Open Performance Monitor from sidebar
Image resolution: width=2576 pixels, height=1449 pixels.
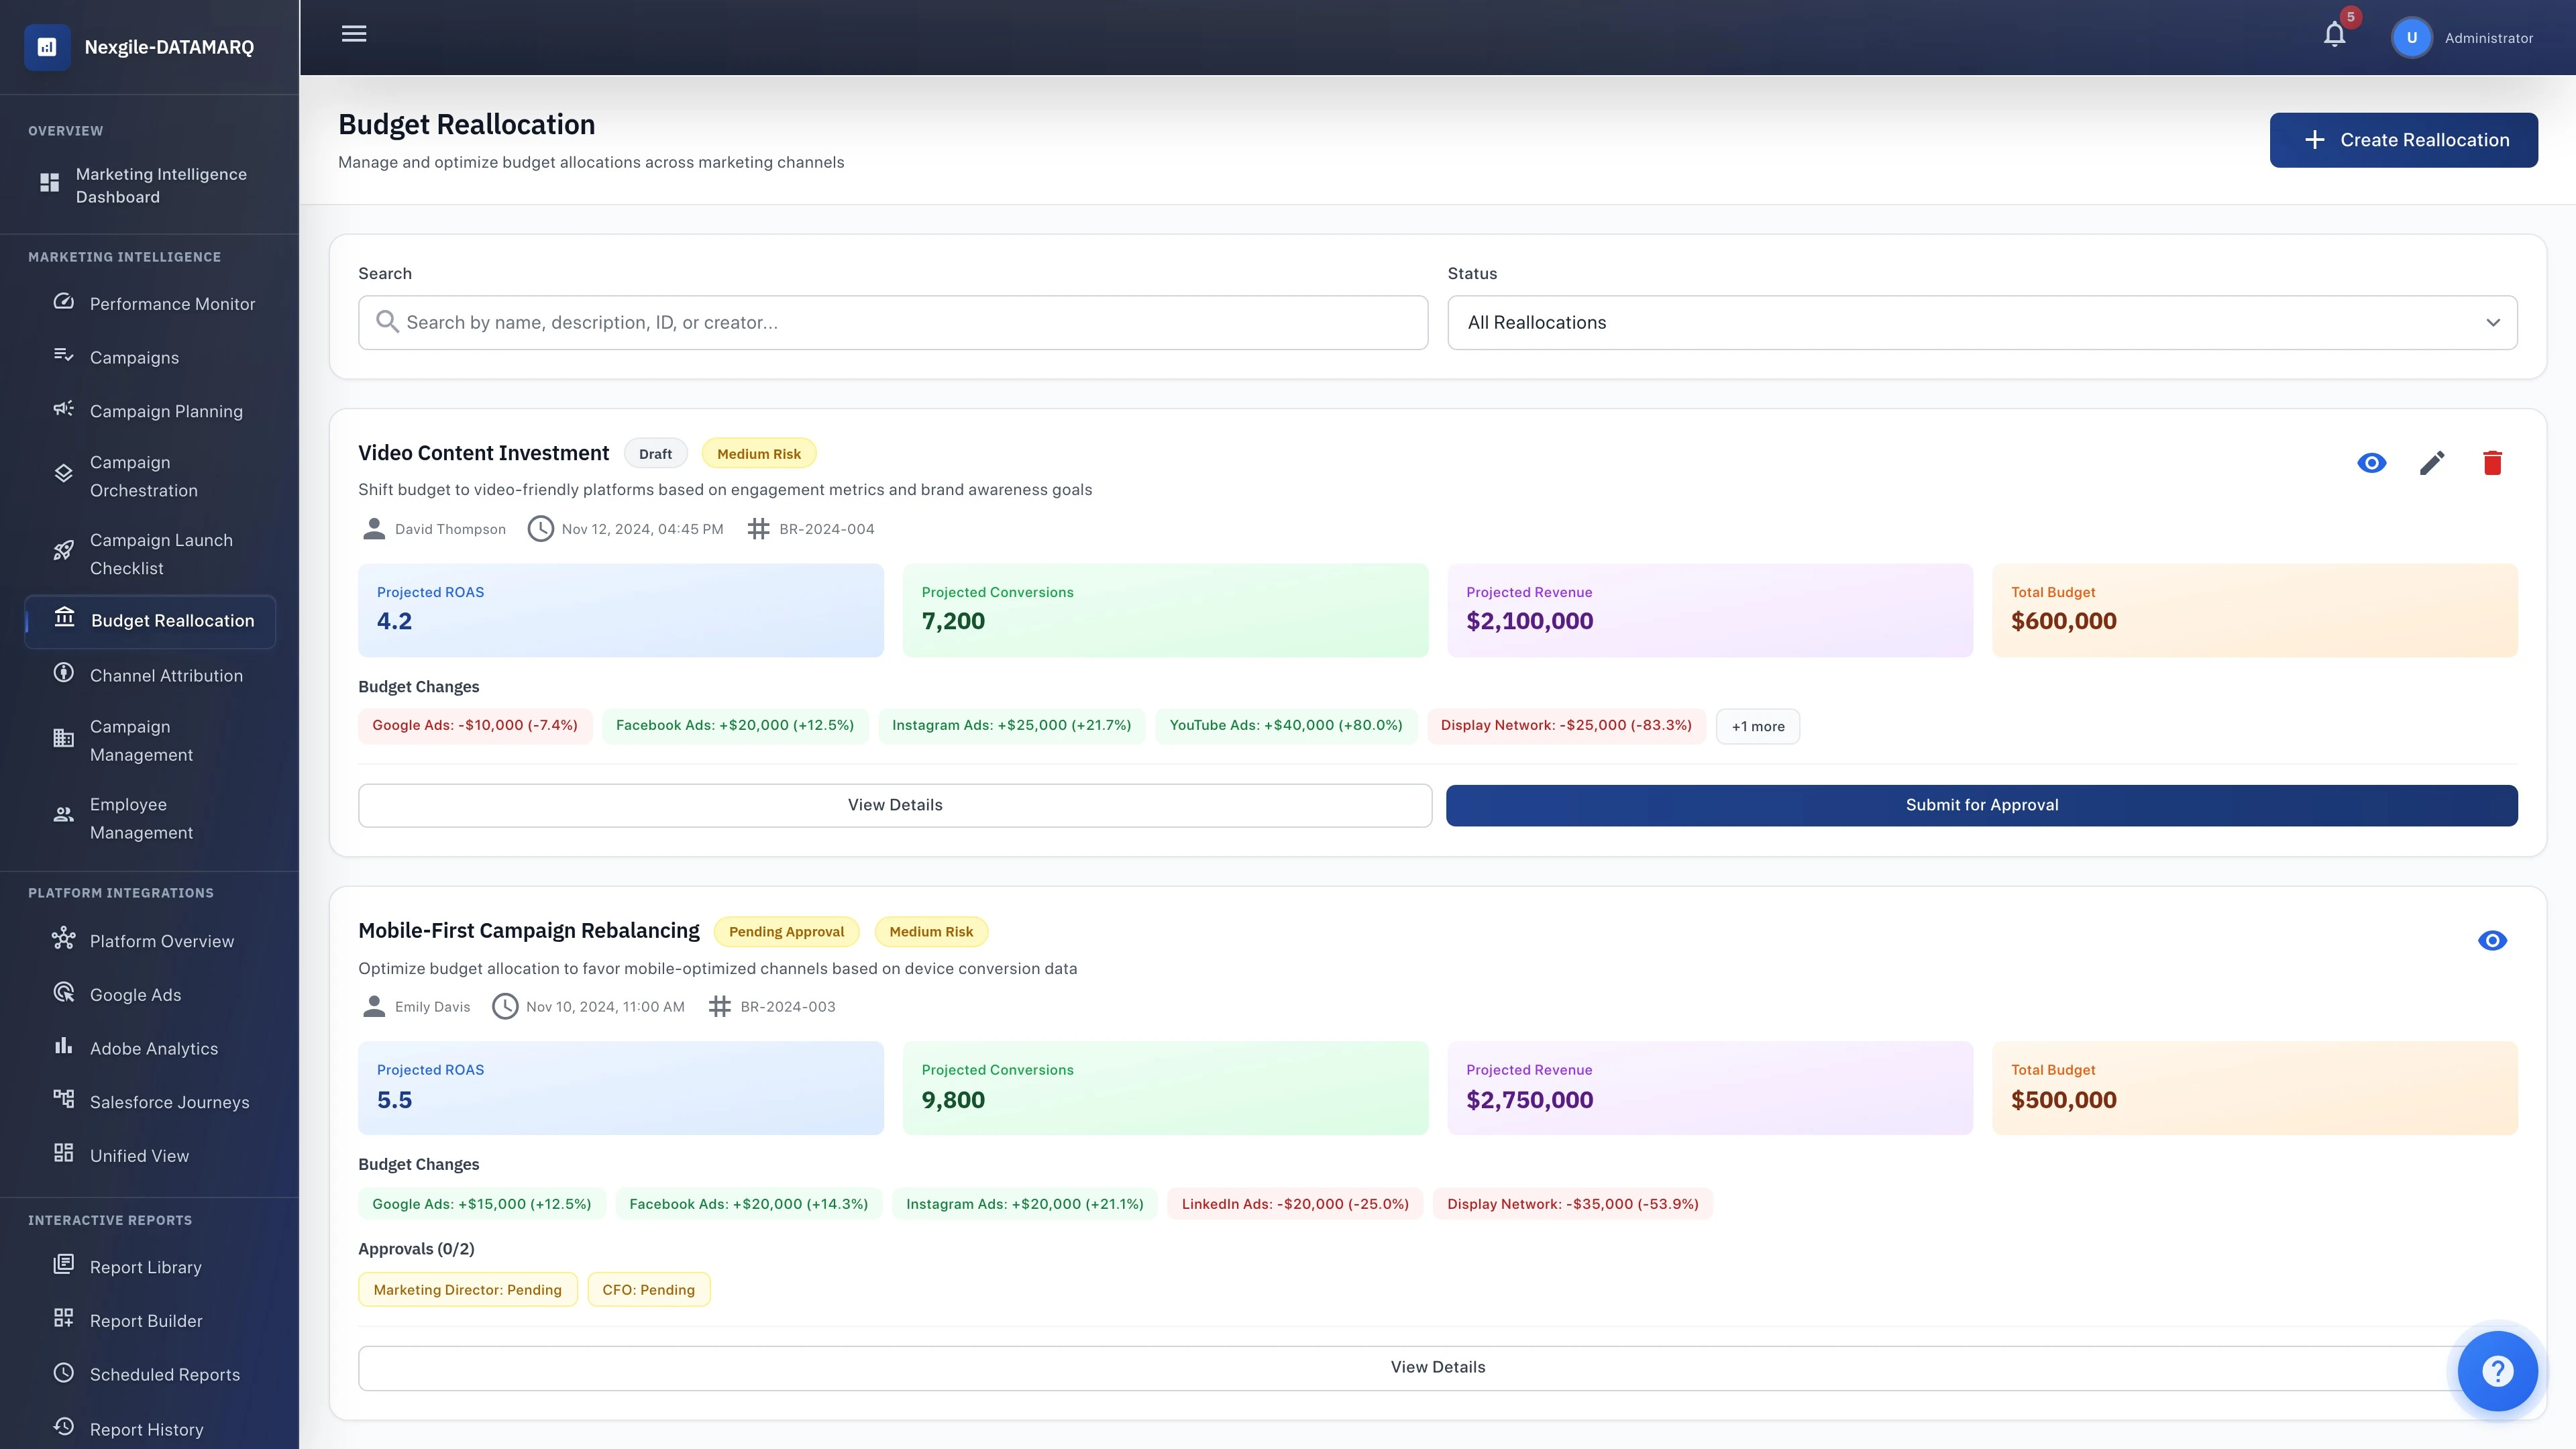click(172, 304)
